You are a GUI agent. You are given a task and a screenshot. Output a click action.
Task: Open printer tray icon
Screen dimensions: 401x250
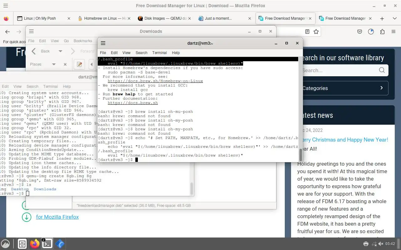(x=366, y=244)
